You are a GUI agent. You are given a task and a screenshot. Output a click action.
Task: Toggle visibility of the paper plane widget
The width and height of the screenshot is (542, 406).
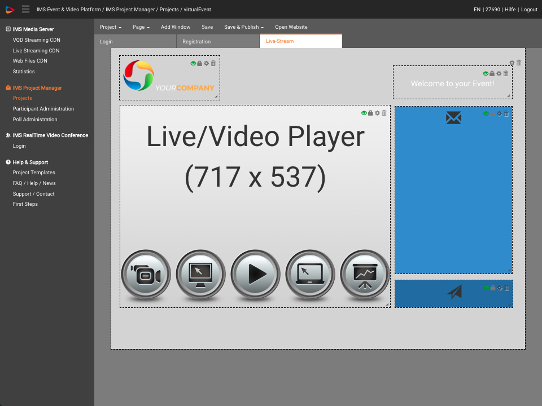coord(486,288)
